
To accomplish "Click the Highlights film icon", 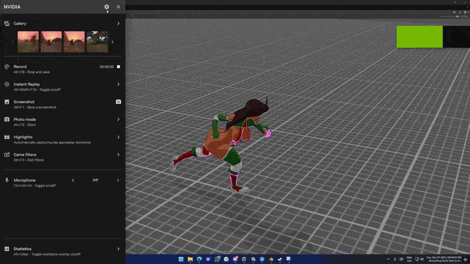I will point(6,137).
